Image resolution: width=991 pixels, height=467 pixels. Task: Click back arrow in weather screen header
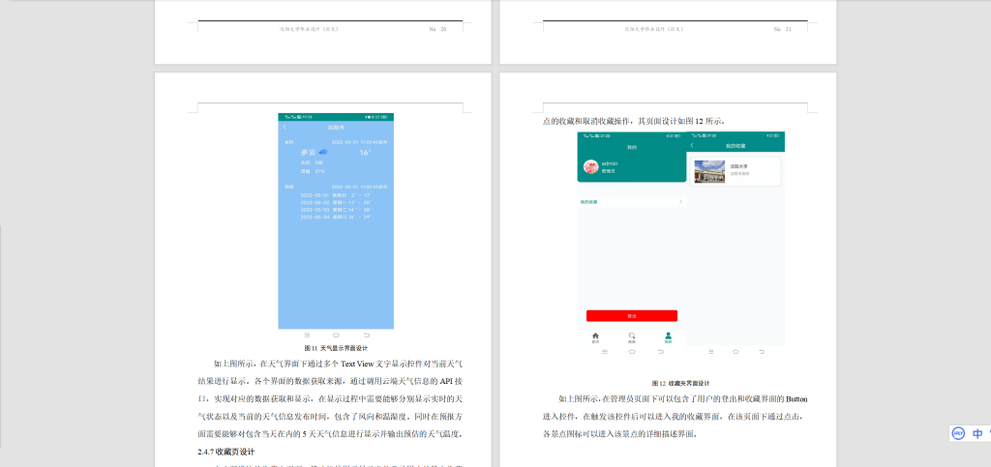pyautogui.click(x=285, y=127)
